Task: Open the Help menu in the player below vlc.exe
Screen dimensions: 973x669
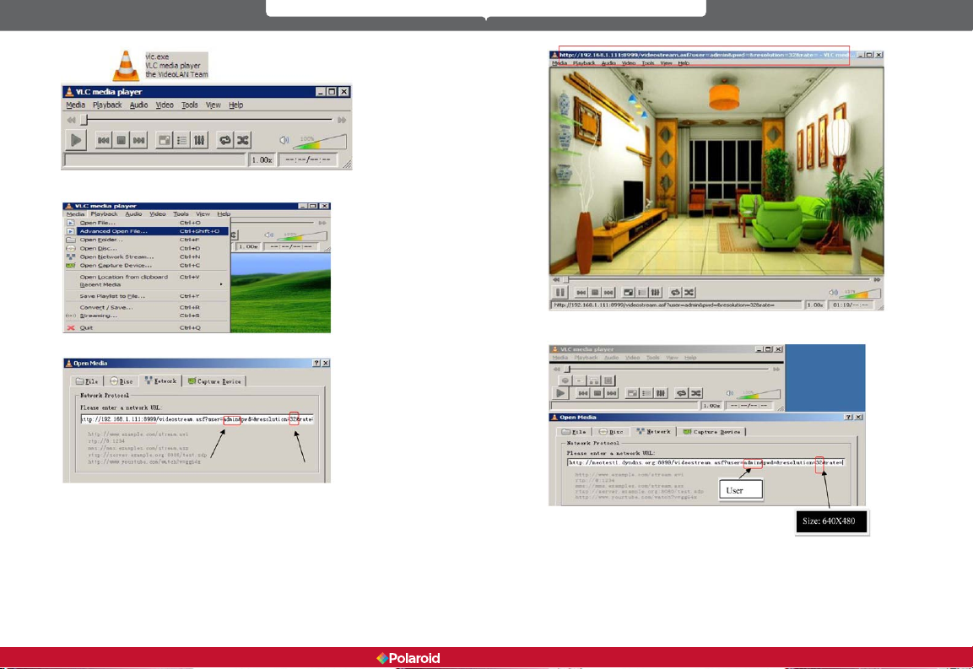Action: pyautogui.click(x=235, y=105)
